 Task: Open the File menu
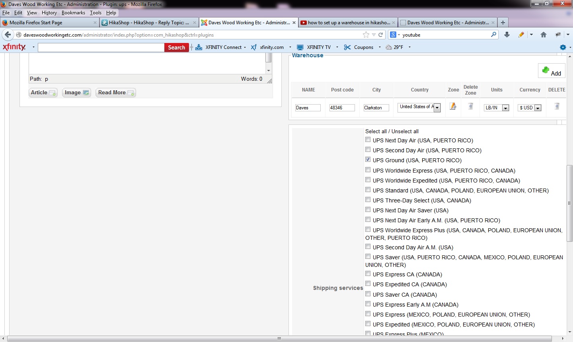click(x=6, y=13)
